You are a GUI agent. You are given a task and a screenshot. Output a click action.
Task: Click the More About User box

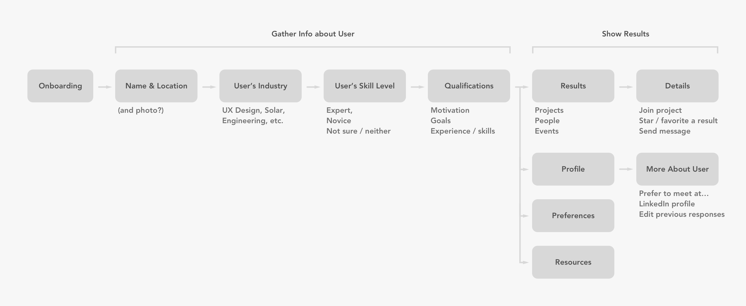click(x=677, y=169)
